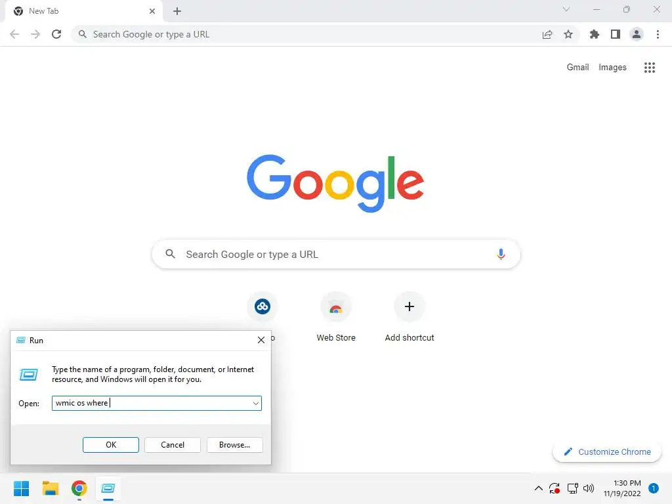Viewport: 672px width, 504px height.
Task: Click the Chrome icon on the taskbar
Action: pos(79,488)
